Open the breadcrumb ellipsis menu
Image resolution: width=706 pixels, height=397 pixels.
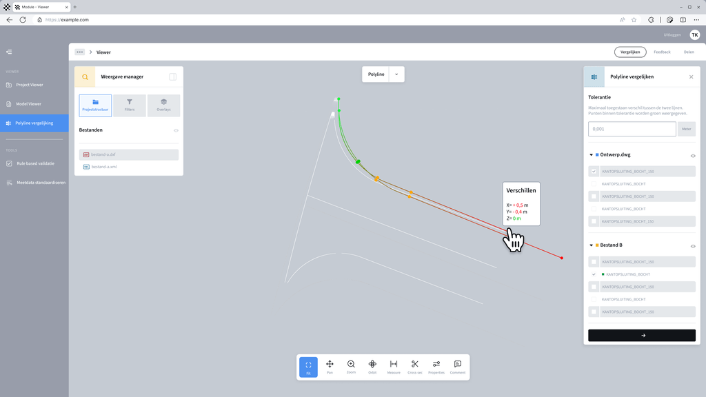(80, 52)
